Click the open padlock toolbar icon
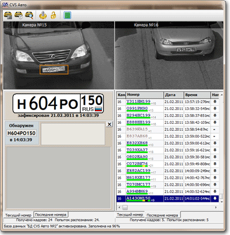 [x=53, y=15]
